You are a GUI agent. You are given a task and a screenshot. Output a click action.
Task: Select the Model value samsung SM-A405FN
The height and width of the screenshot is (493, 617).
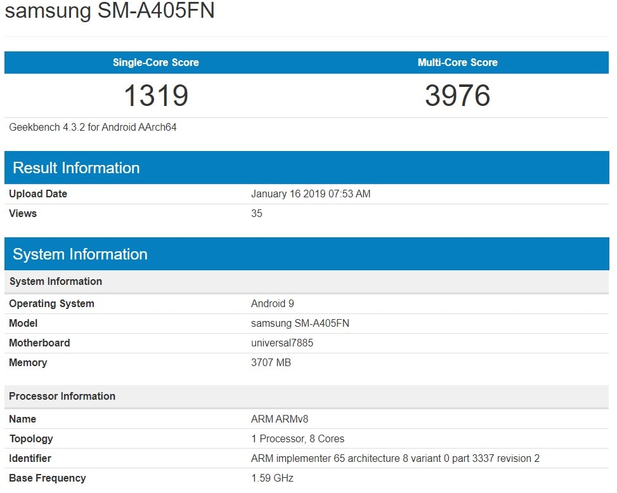coord(300,324)
